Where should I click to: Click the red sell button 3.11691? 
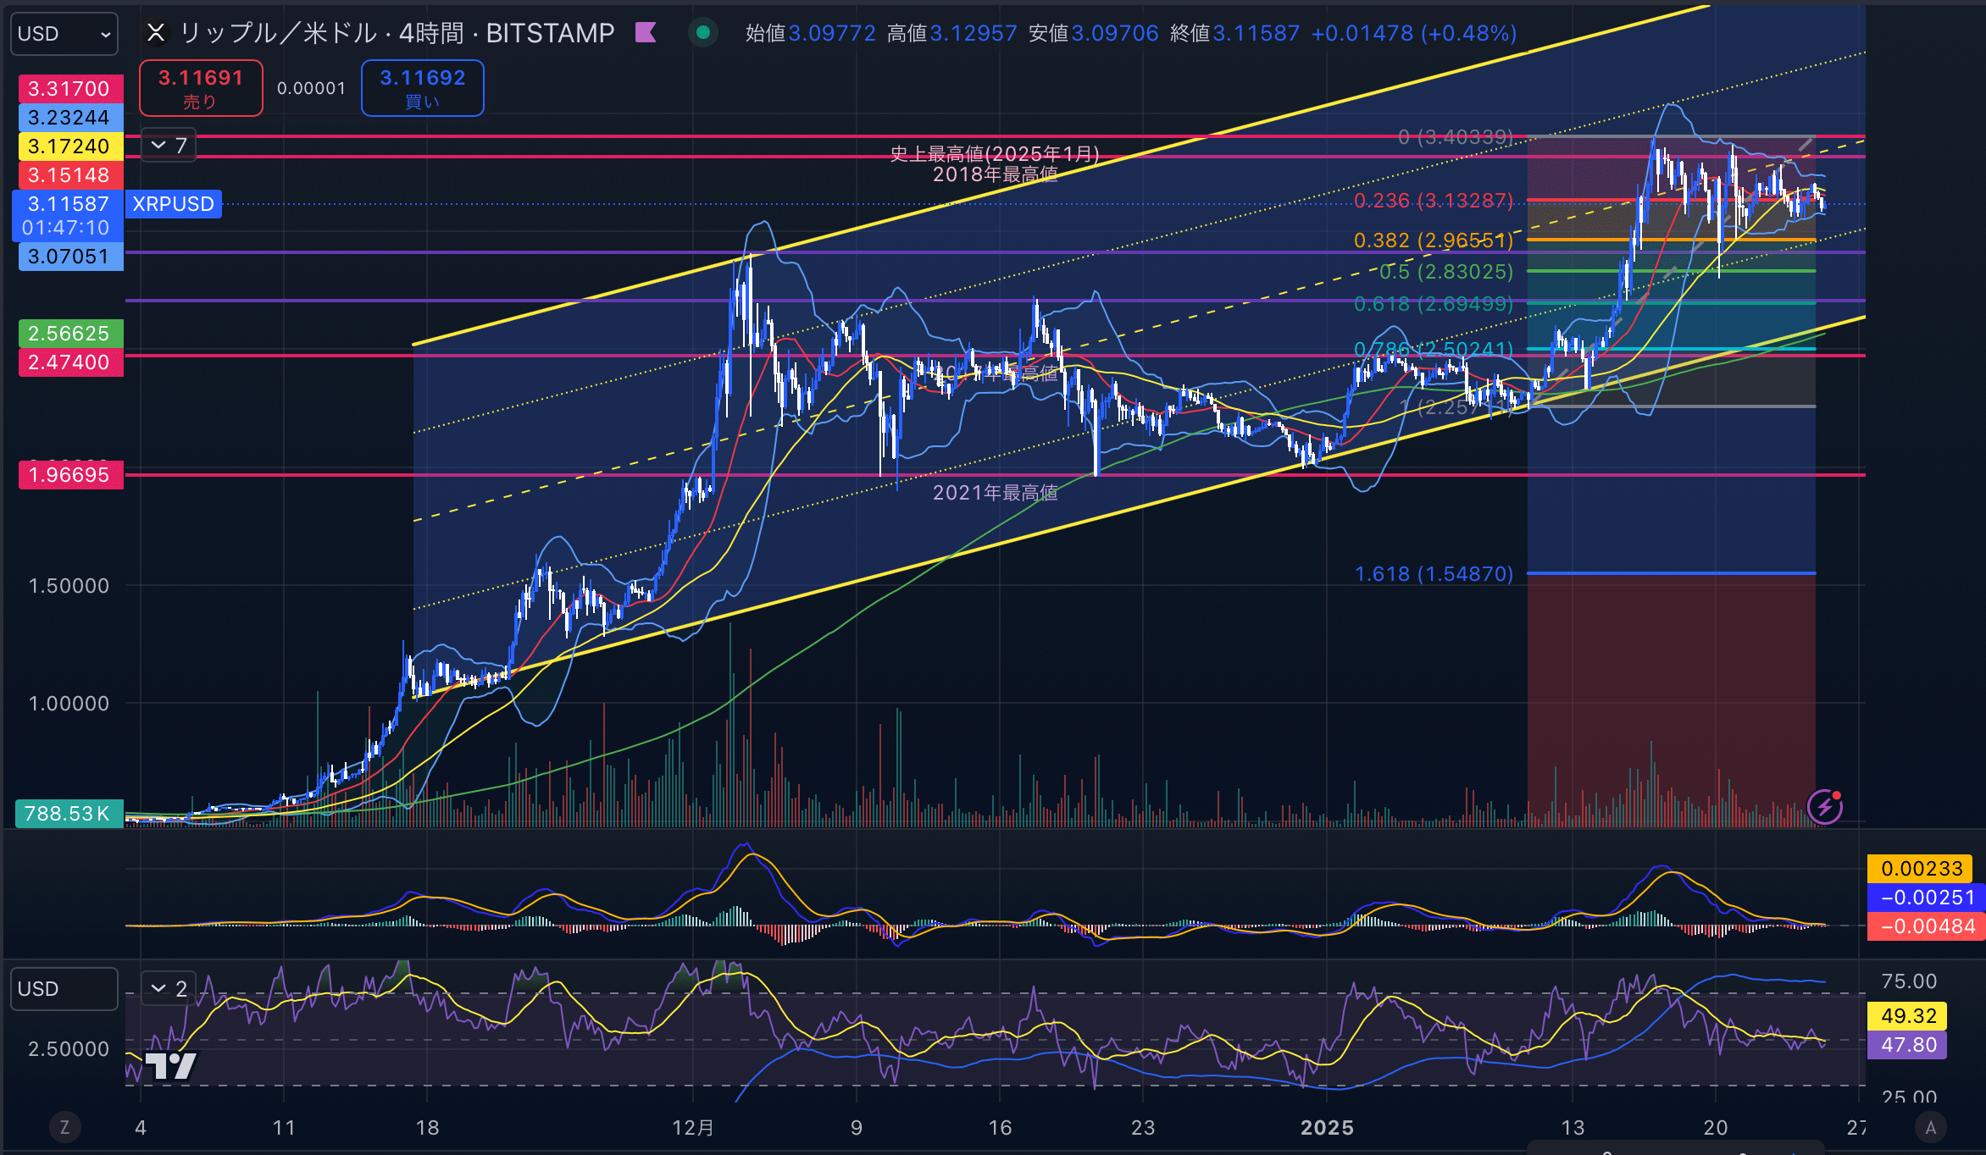click(201, 88)
